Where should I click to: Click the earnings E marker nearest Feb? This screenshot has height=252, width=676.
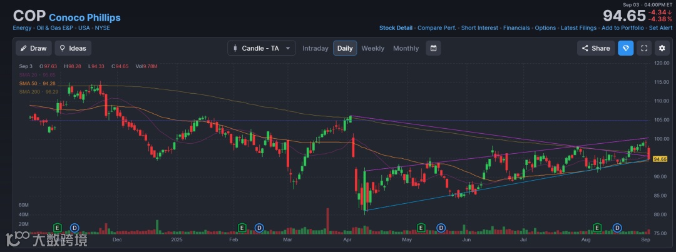(242, 228)
